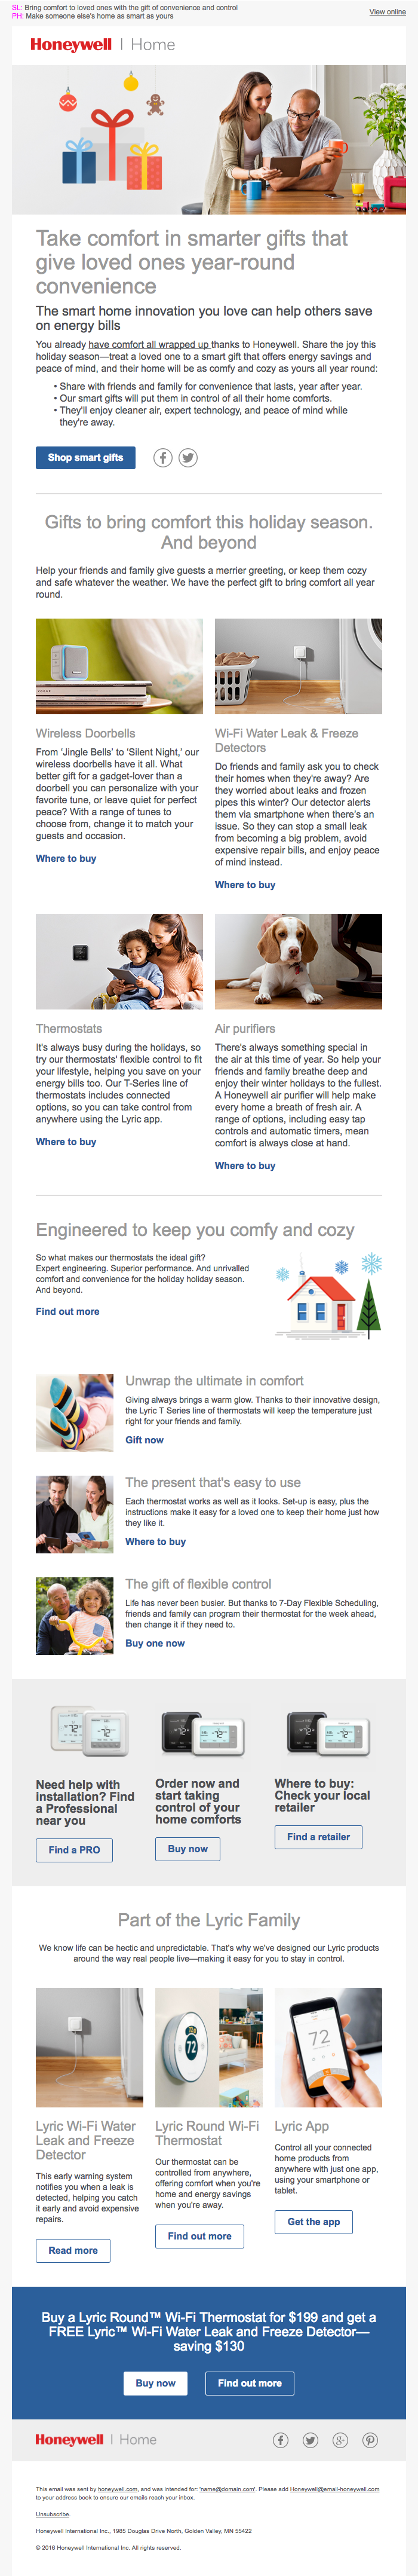
Task: Click the Pinterest icon in the footer
Action: click(x=370, y=2440)
